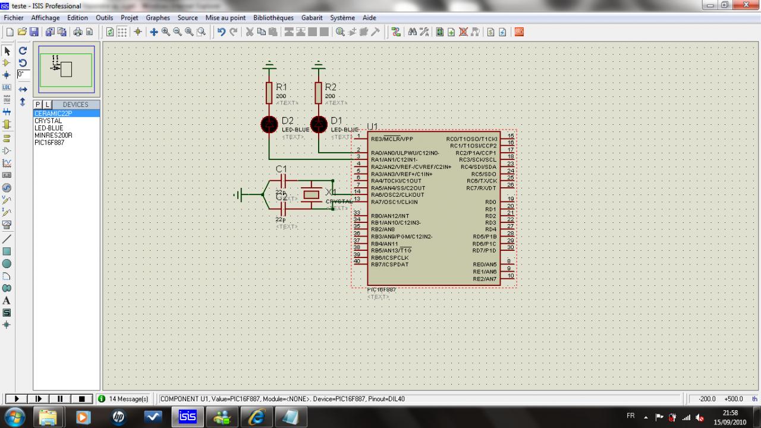This screenshot has width=761, height=428.
Task: Switch to buses mode
Action: point(7,112)
